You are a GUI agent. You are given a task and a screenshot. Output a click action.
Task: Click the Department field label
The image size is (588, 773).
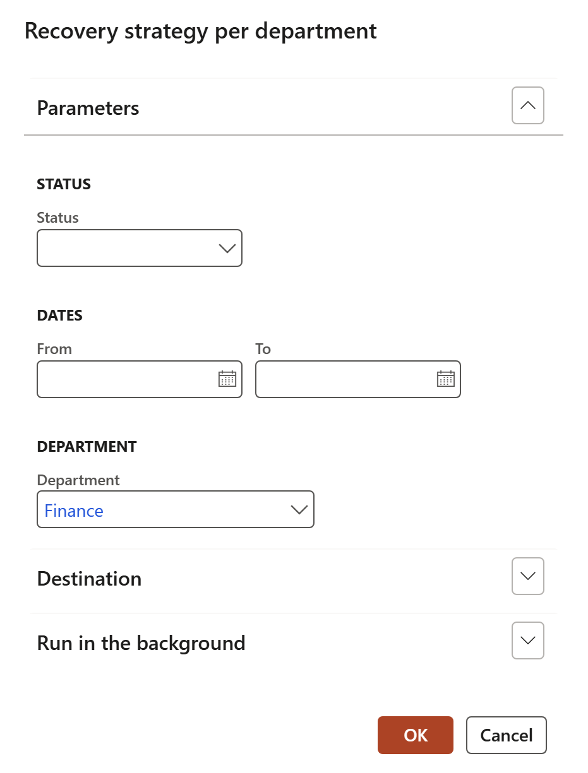point(78,480)
